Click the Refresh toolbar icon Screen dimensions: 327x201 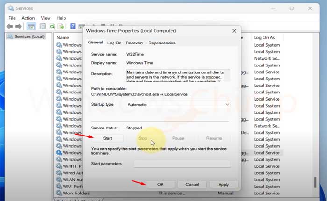pos(52,27)
